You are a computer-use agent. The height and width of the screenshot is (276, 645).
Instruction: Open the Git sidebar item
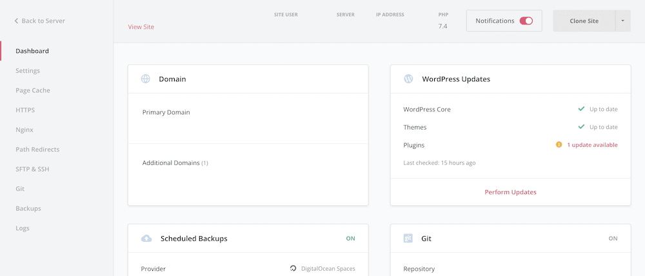coord(20,189)
